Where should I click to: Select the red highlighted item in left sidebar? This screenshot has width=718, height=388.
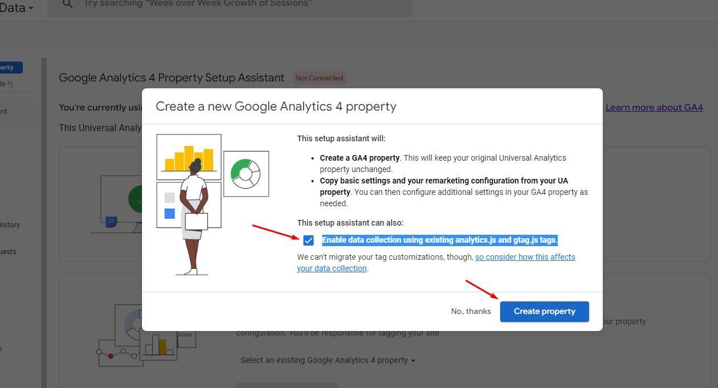5,112
